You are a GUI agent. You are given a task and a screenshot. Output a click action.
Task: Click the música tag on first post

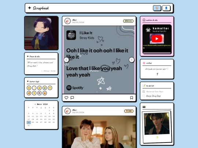(x=128, y=21)
